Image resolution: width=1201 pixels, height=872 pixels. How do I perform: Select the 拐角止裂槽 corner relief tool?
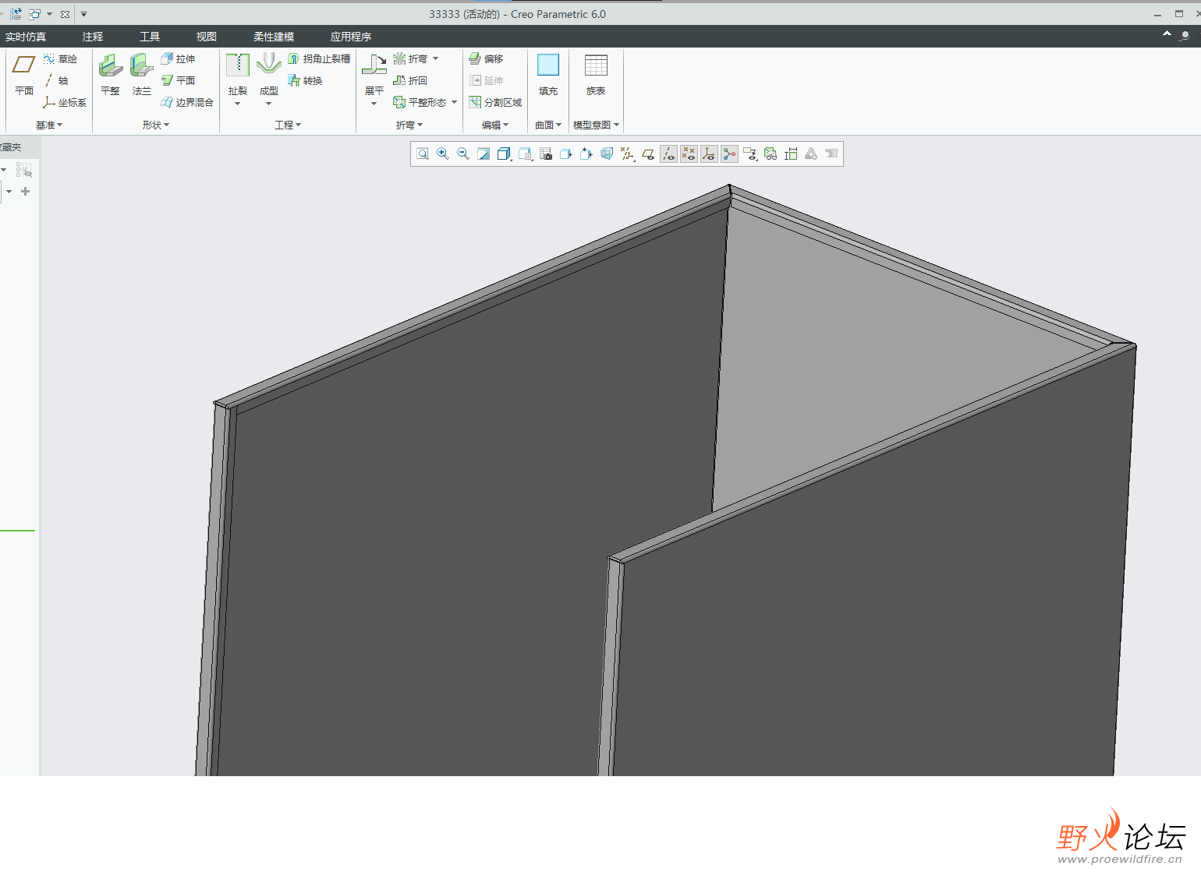(x=319, y=59)
